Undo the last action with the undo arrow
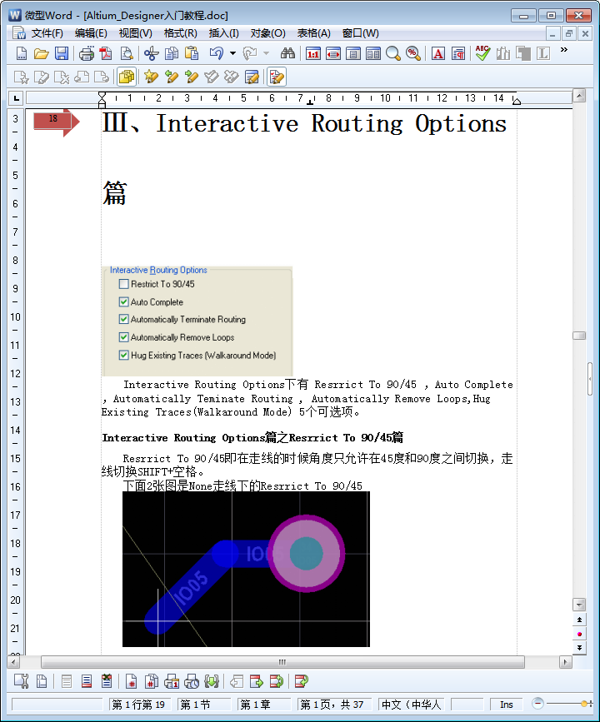 217,53
